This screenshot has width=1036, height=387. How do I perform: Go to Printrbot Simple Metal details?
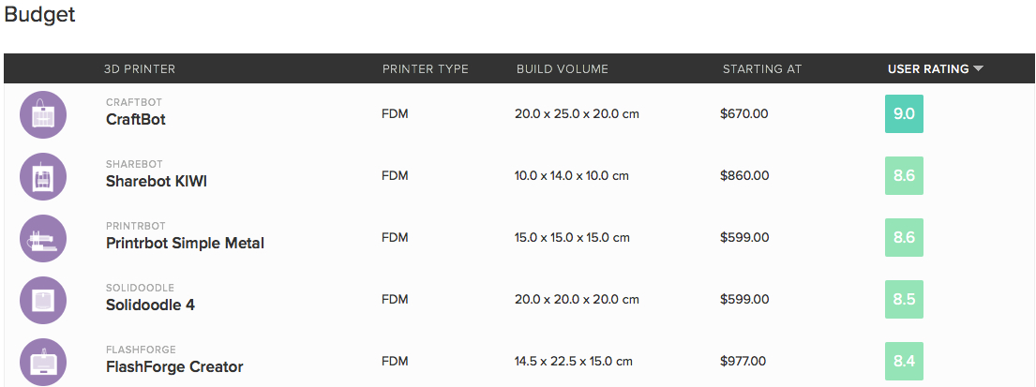click(x=185, y=243)
